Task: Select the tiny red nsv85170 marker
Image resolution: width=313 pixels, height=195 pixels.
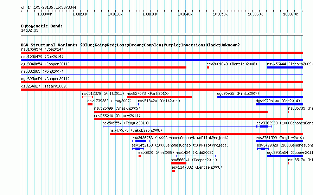Action: pos(289,163)
